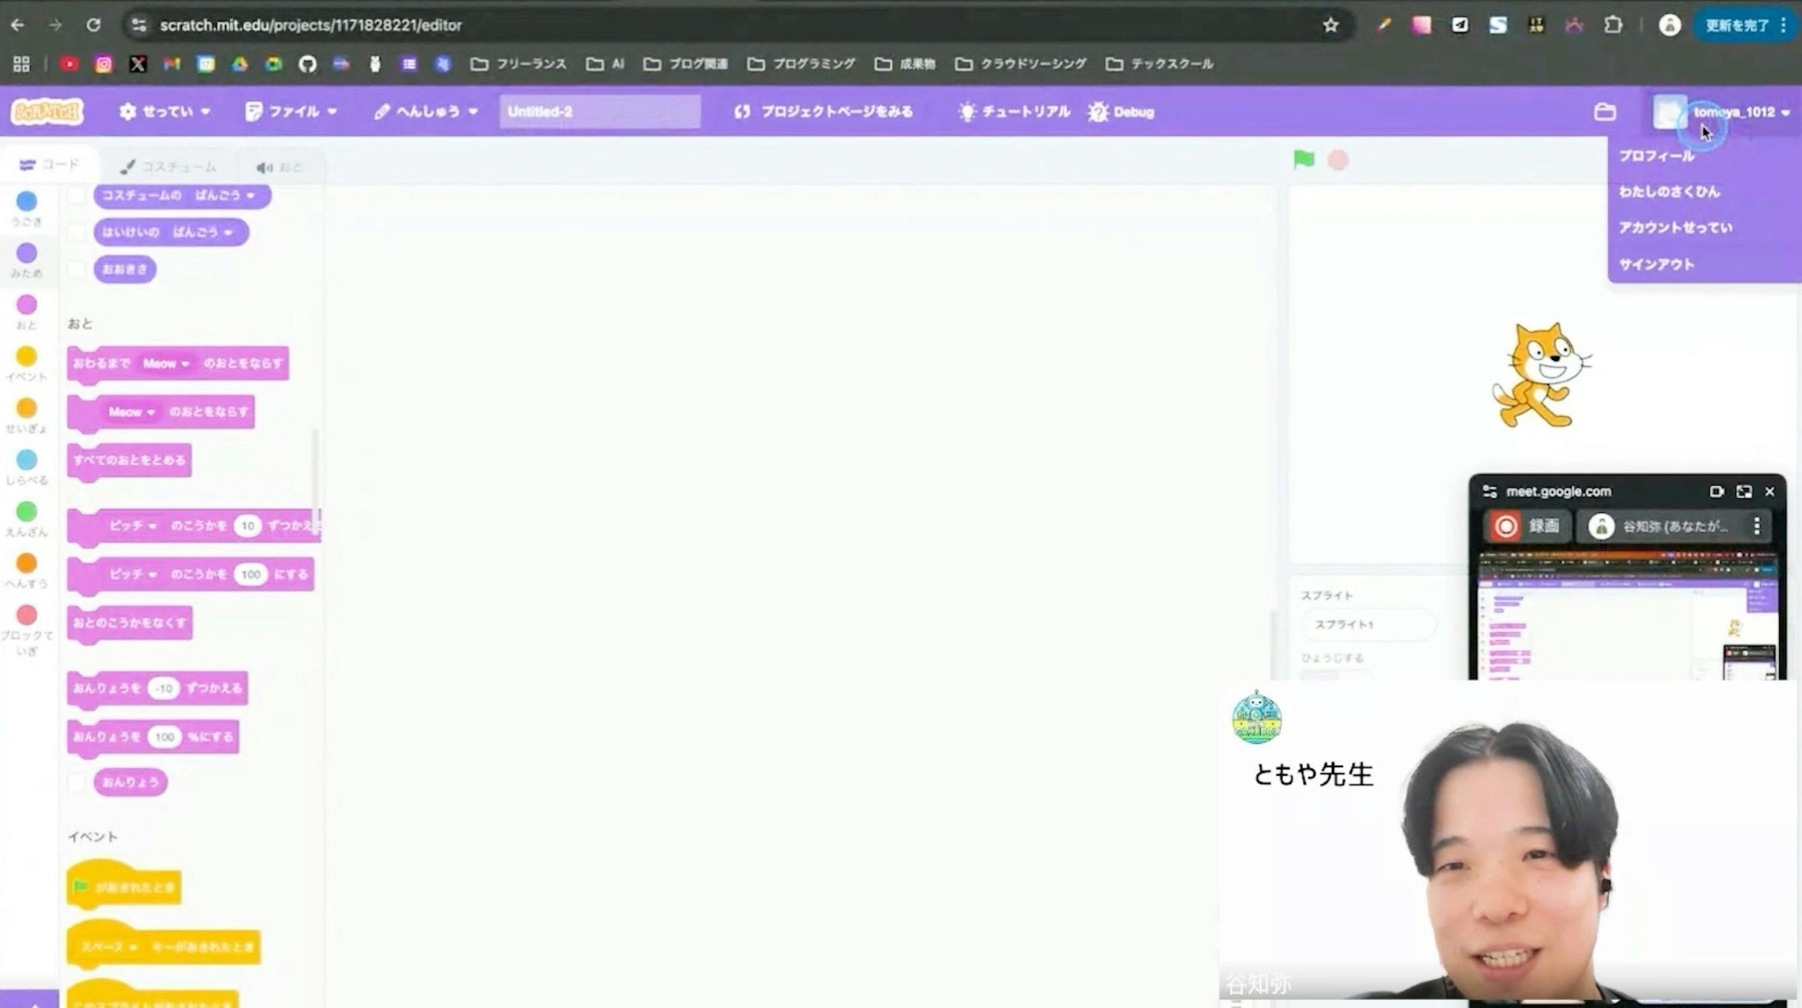Click the green flag to run project

click(1303, 160)
